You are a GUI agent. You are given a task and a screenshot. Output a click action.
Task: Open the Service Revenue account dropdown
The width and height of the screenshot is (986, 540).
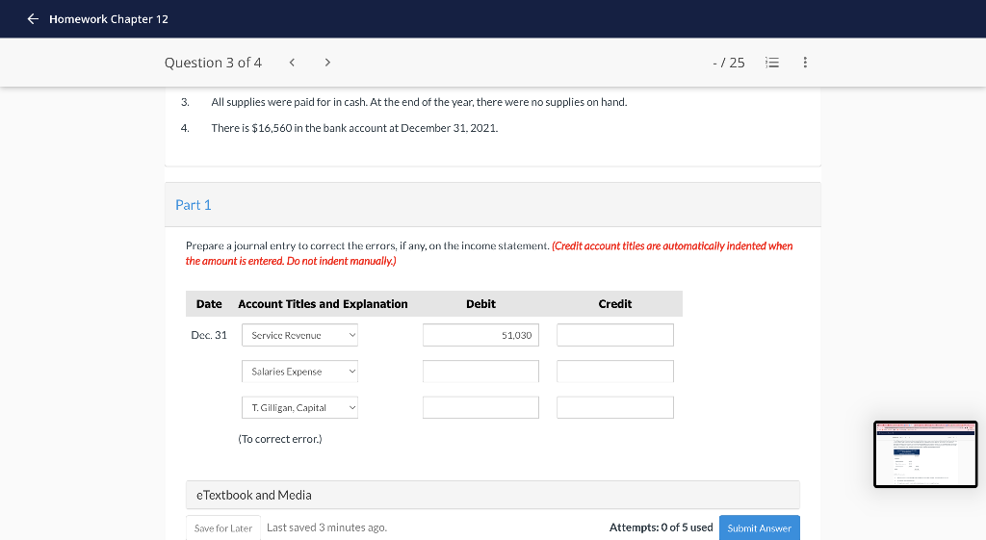click(x=300, y=335)
